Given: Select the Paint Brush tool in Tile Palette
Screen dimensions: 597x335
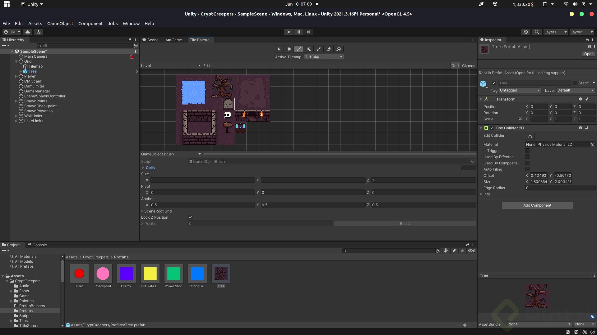Looking at the screenshot, I should click(299, 49).
